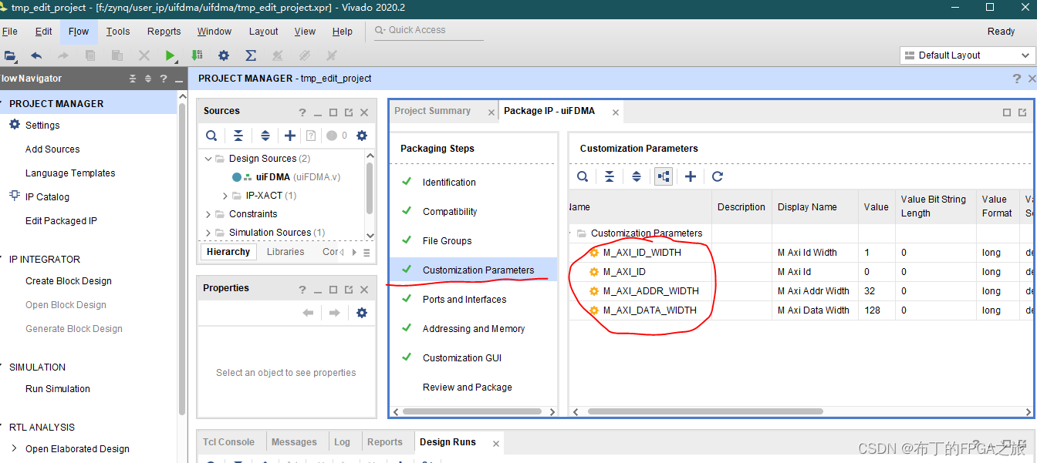Collapse all Customization Parameters rows
Screen dimensions: 1037x463
610,176
